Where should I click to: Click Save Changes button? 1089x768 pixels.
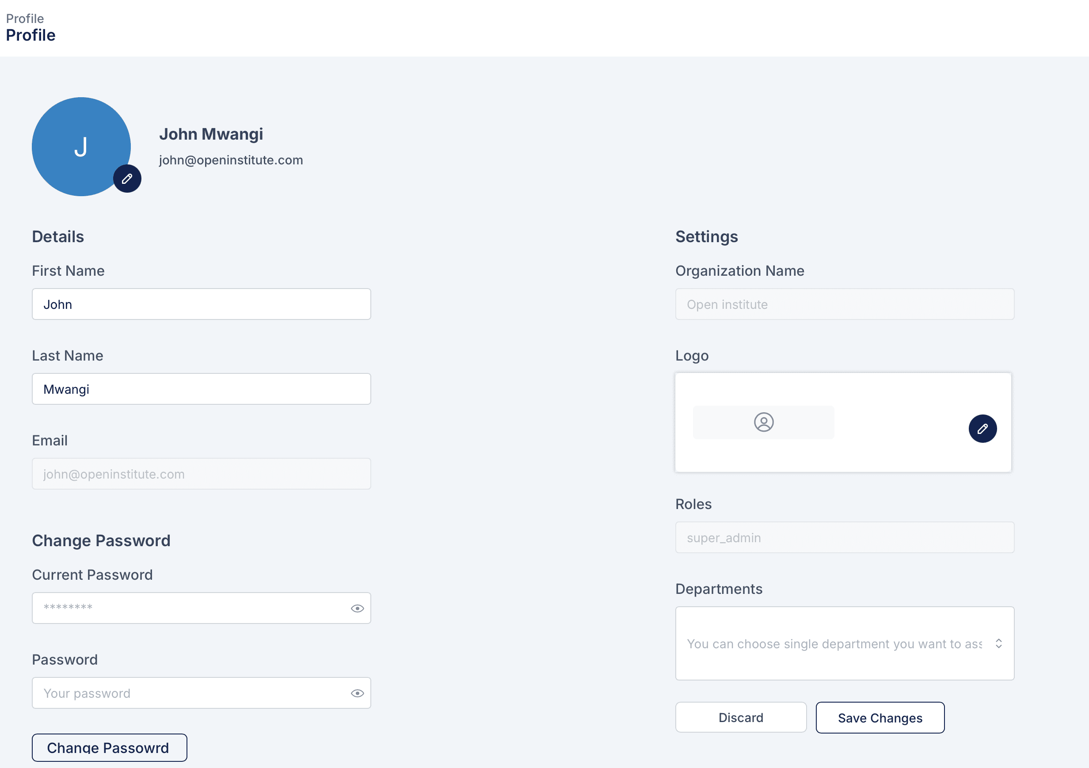(880, 717)
